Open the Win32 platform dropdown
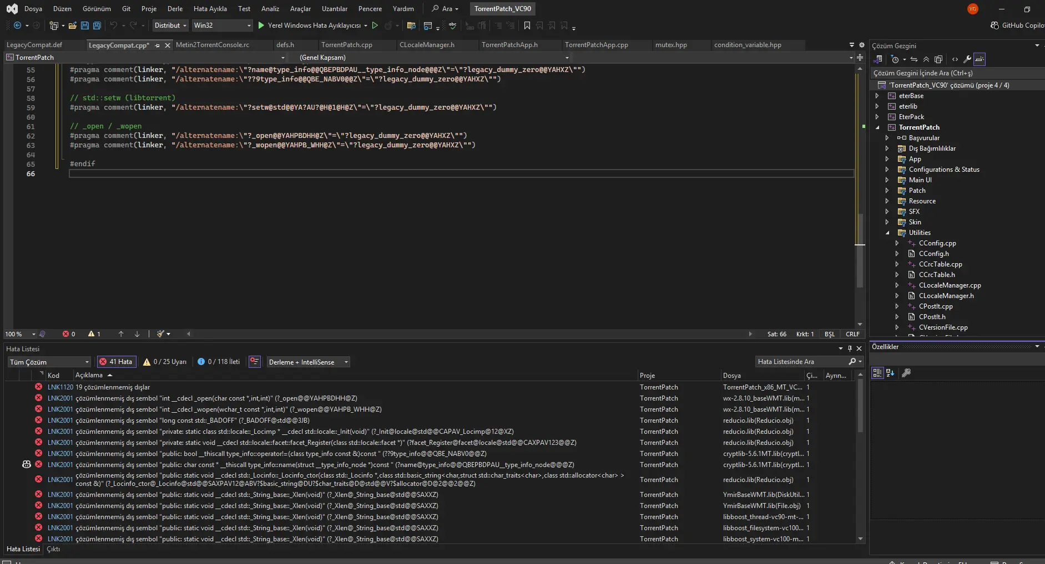The image size is (1045, 564). click(x=222, y=25)
